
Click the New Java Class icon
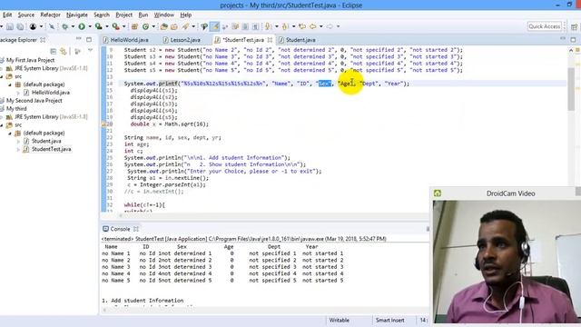[145, 26]
